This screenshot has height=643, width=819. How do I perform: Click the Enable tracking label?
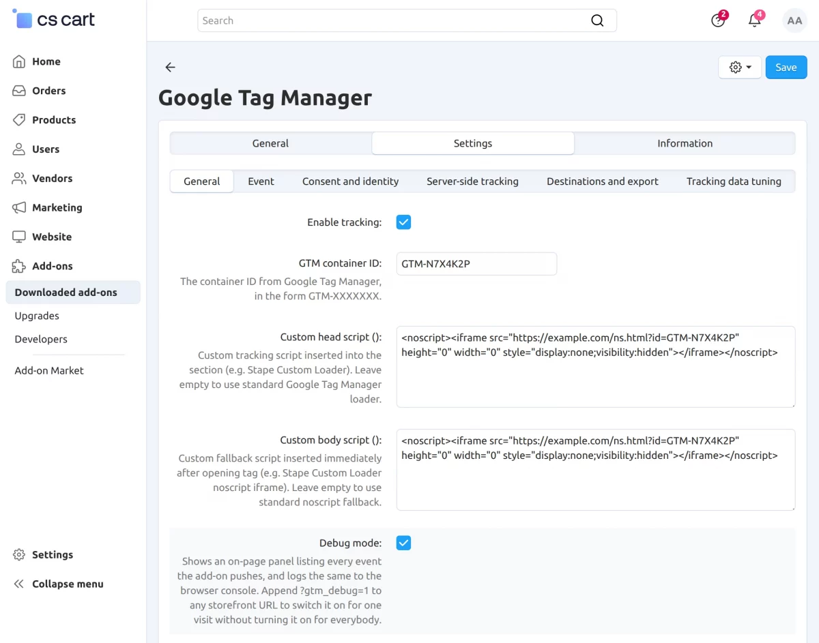(344, 222)
